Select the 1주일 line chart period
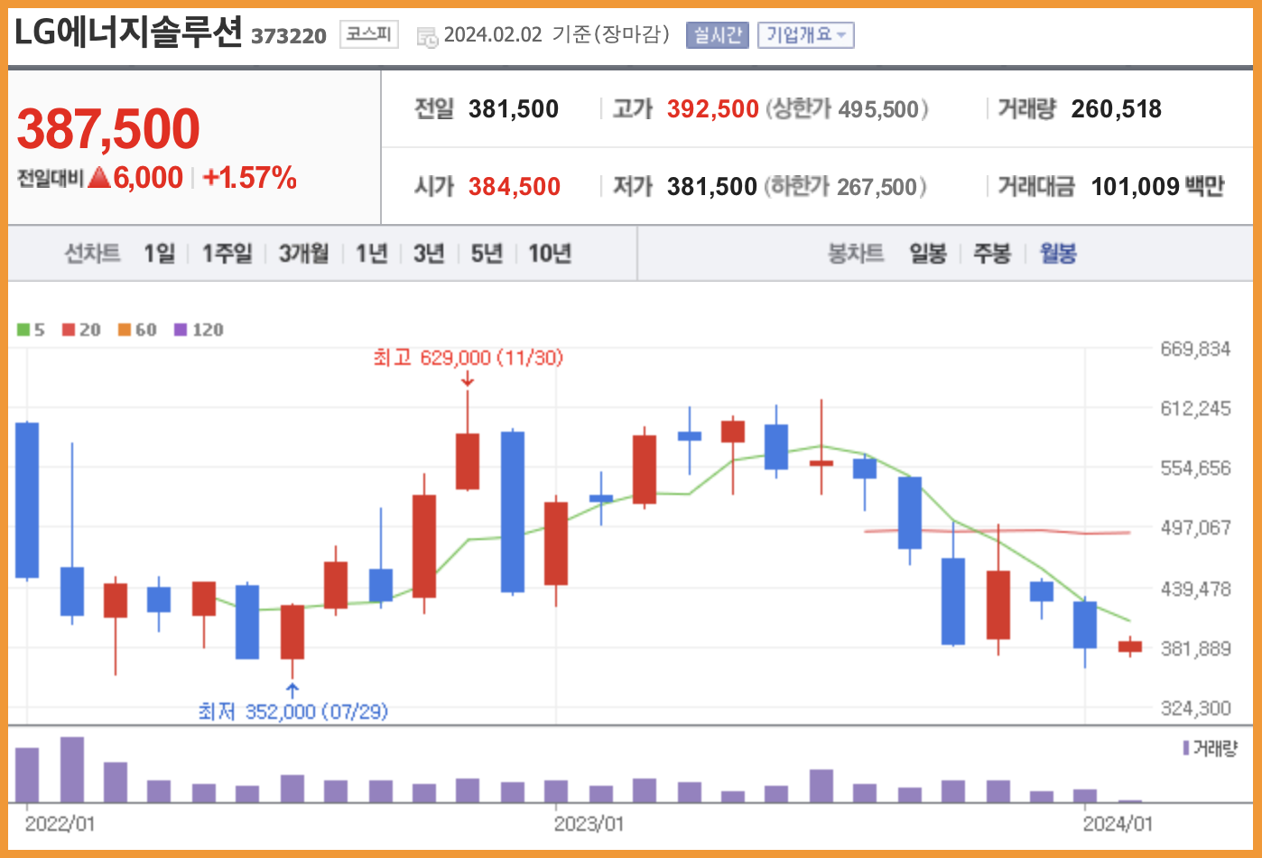 (227, 254)
